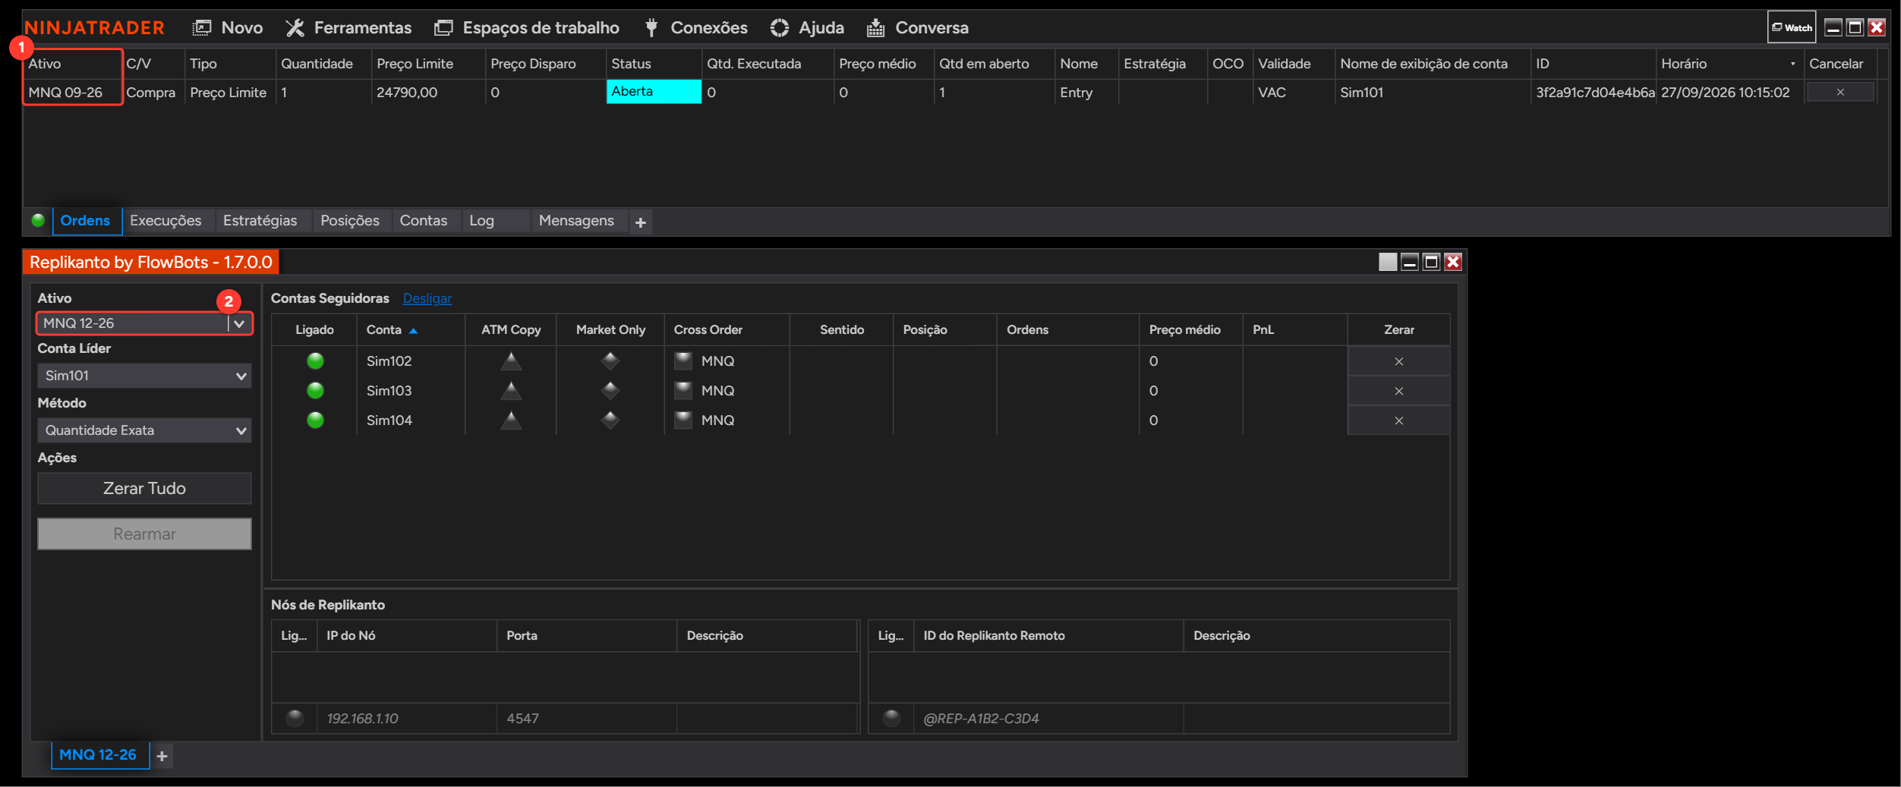Open the Conversa menu
The image size is (1901, 787).
tap(917, 28)
